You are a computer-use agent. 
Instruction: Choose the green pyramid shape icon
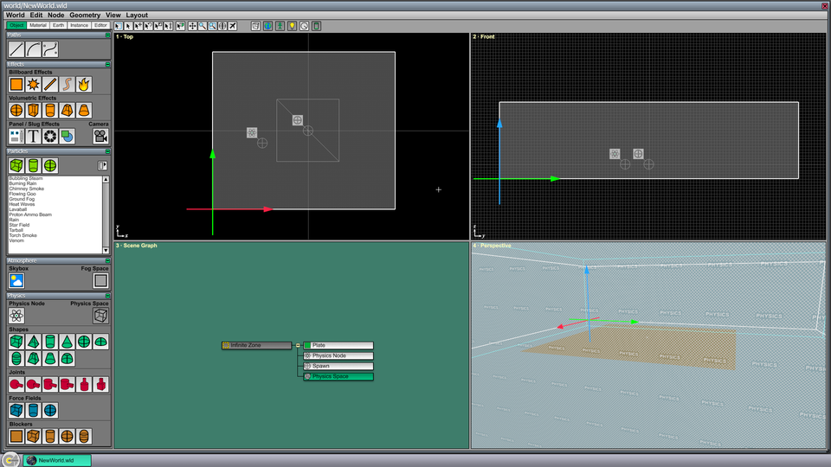click(x=34, y=342)
